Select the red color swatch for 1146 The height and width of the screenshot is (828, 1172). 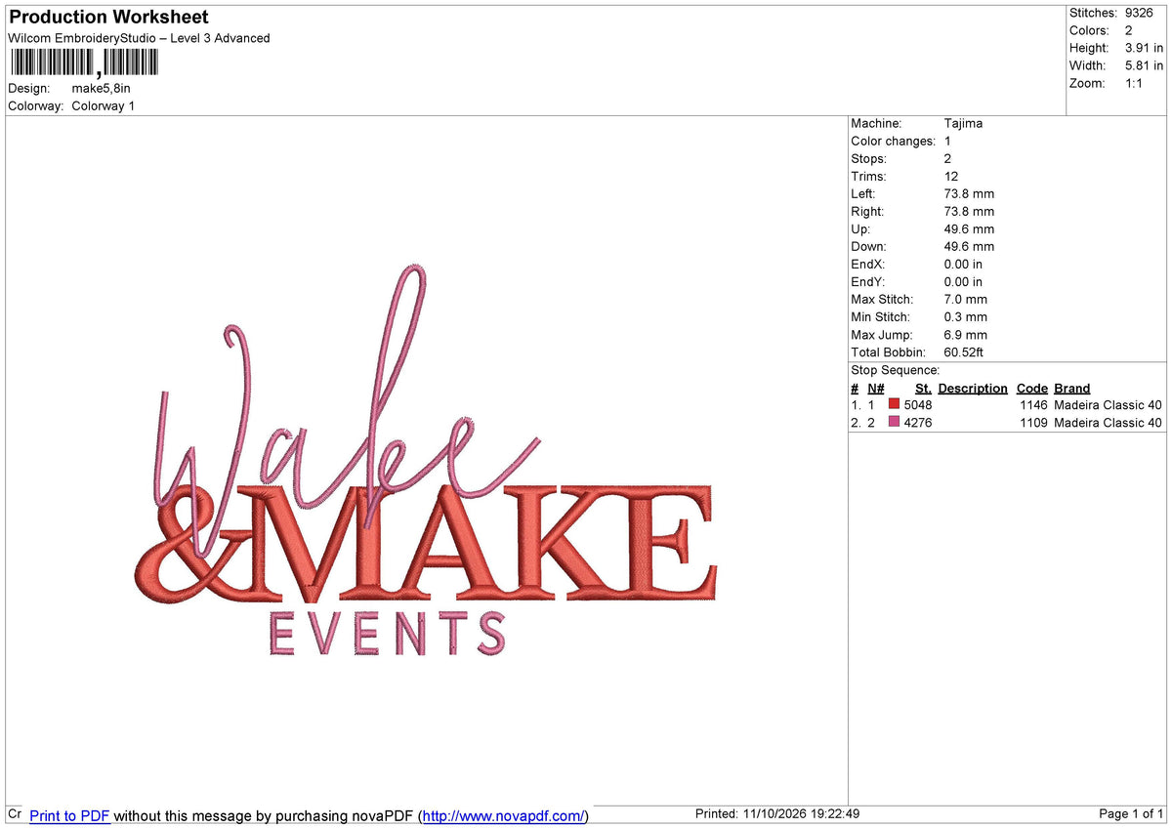tap(894, 404)
